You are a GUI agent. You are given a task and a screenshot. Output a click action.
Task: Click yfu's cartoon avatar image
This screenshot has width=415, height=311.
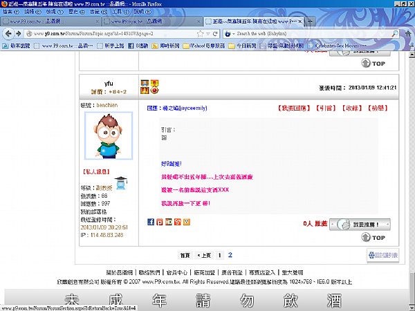point(109,135)
